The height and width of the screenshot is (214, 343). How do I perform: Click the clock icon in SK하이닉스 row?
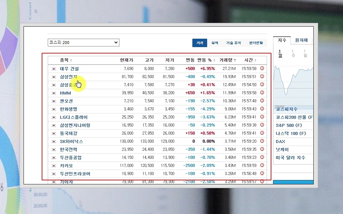click(x=262, y=141)
